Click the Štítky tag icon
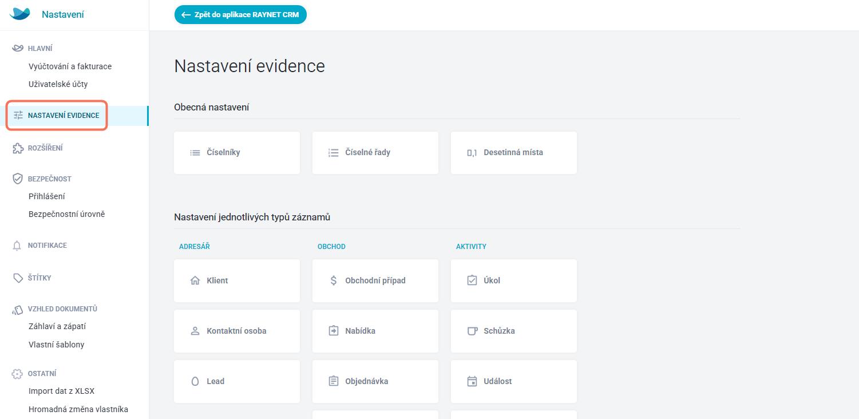Image resolution: width=859 pixels, height=419 pixels. (18, 278)
